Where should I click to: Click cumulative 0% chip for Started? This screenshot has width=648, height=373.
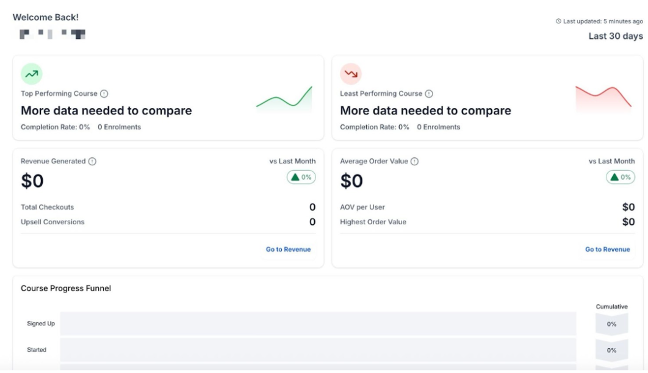611,350
